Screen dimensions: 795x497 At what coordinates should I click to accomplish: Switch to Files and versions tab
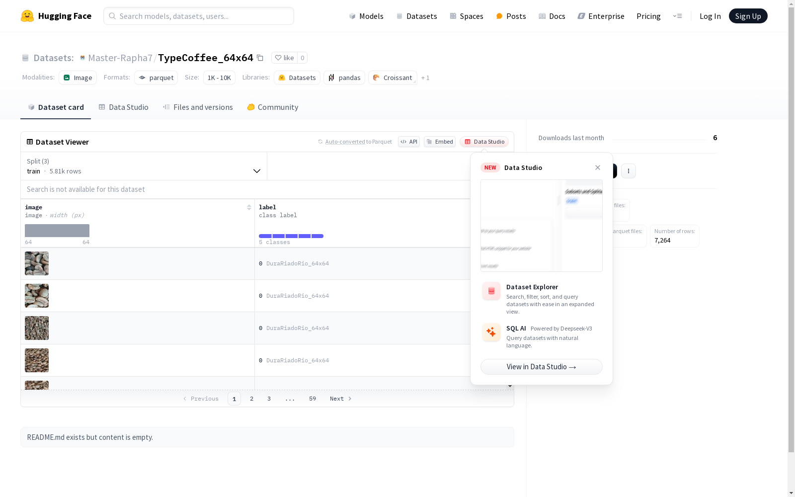pyautogui.click(x=198, y=107)
